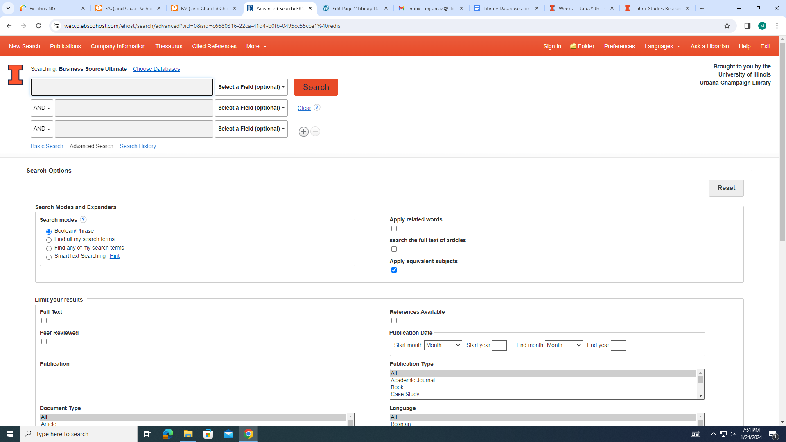
Task: Open first Select a Field dropdown
Action: point(251,87)
